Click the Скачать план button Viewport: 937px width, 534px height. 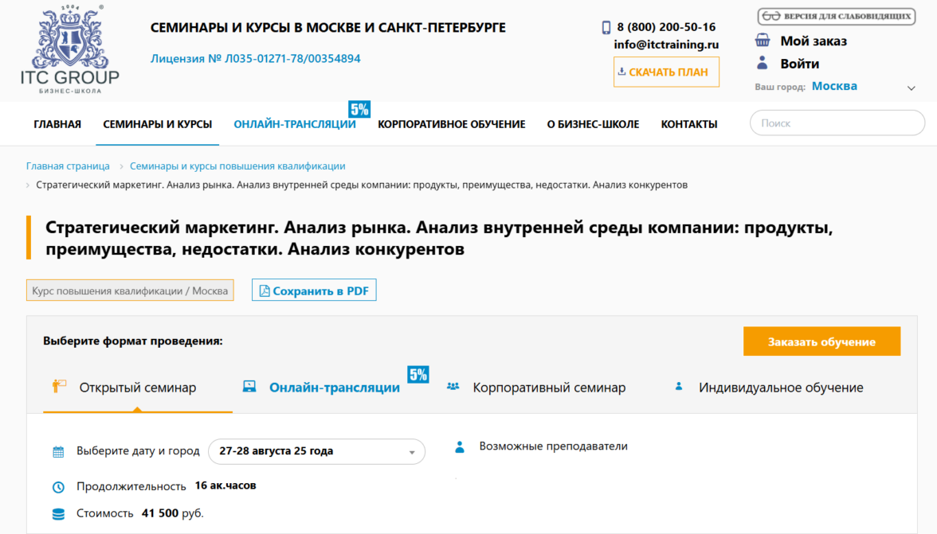point(666,72)
